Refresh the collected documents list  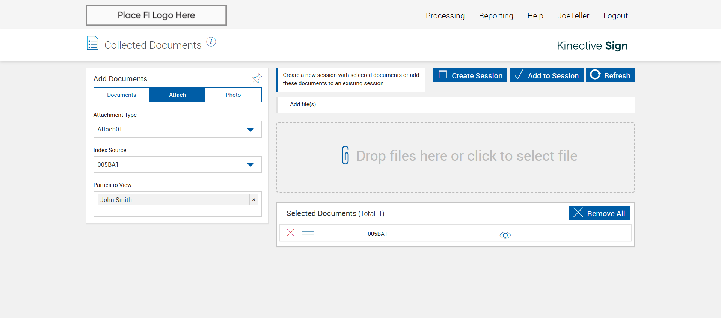click(x=610, y=75)
